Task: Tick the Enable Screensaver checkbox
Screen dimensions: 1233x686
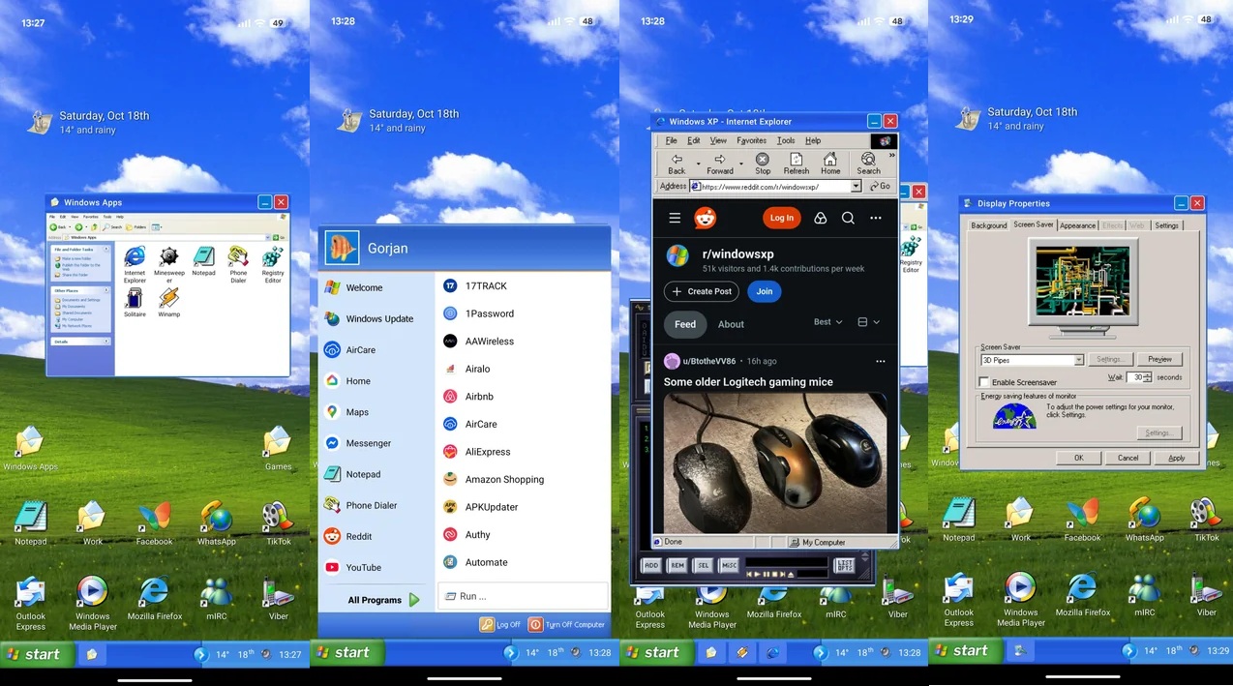Action: [984, 382]
